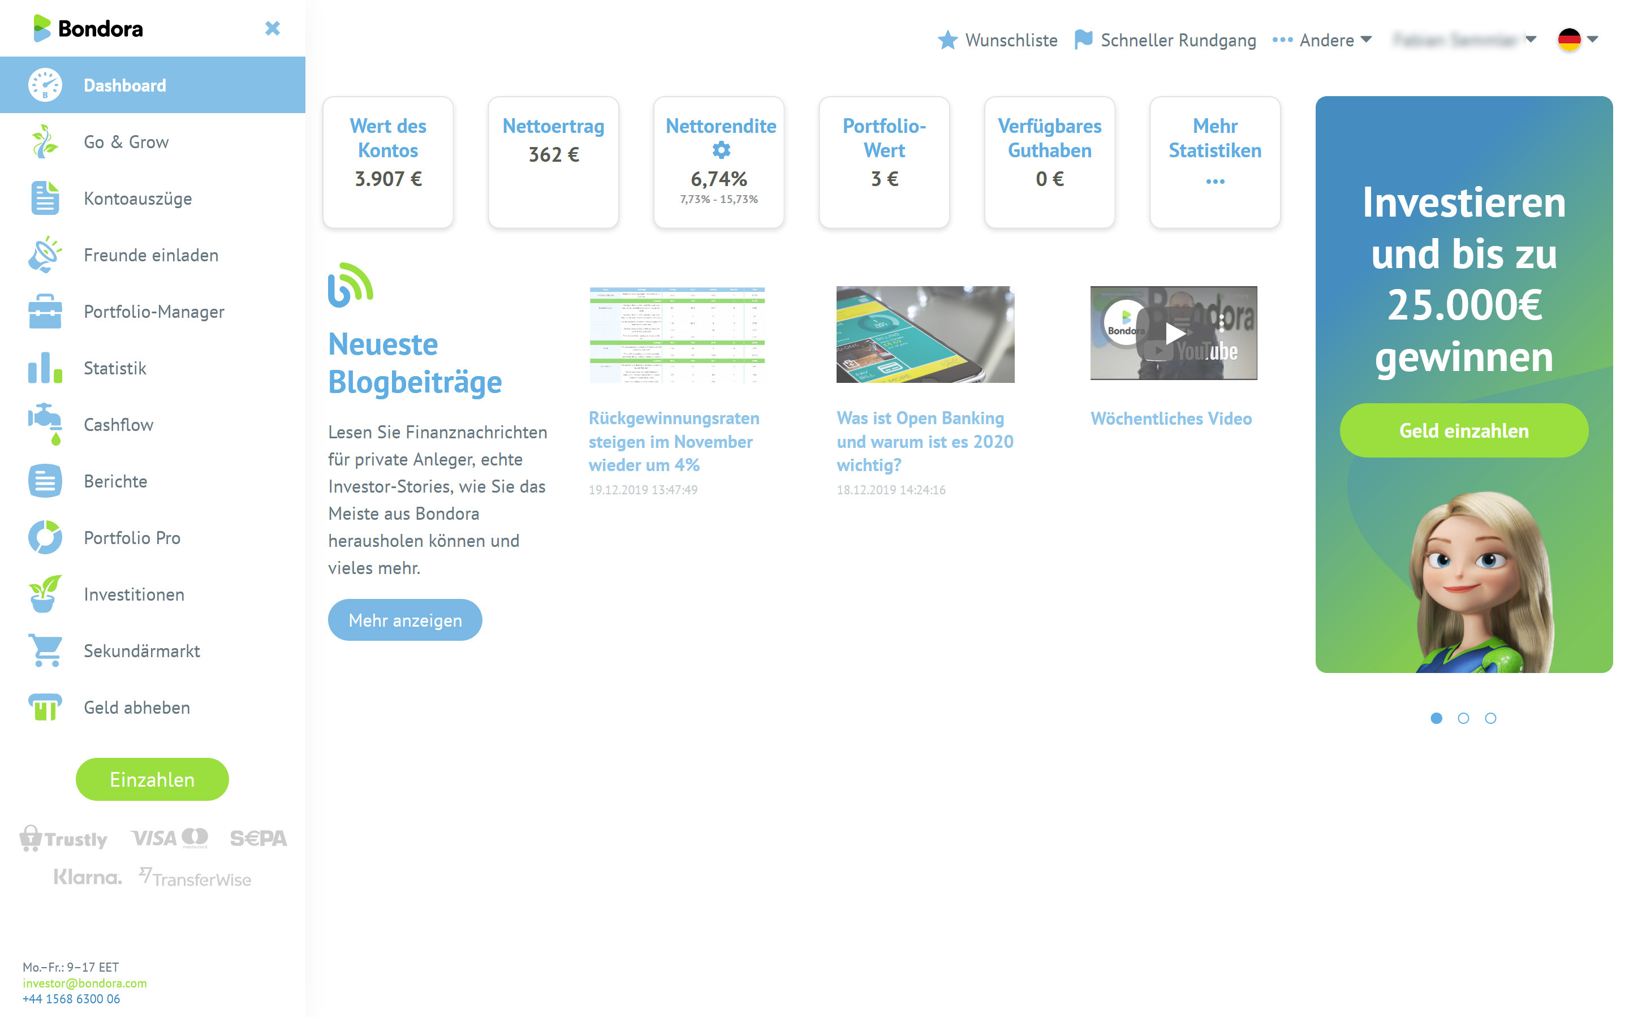Click the Investitionen seedling icon
Image resolution: width=1629 pixels, height=1018 pixels.
click(45, 594)
